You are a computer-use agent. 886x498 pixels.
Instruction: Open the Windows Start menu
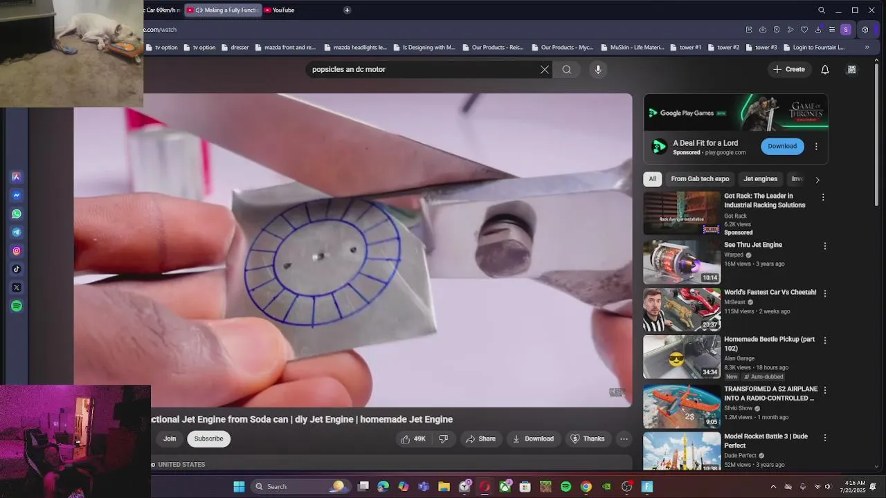[x=239, y=486]
